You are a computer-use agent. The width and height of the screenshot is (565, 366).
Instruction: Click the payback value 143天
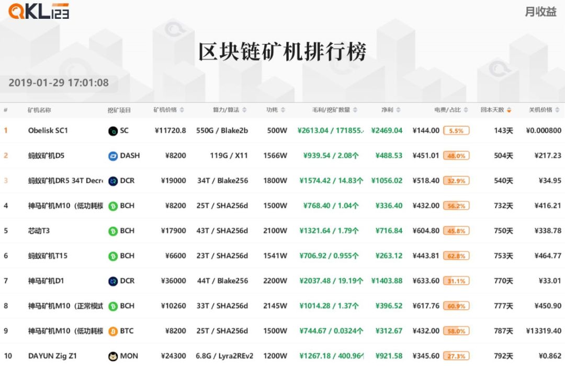pyautogui.click(x=503, y=131)
